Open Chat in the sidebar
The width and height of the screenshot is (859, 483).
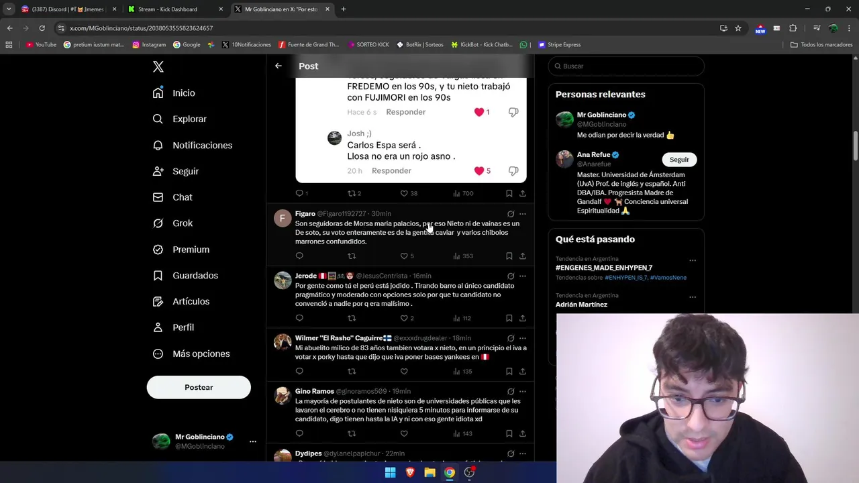172,197
